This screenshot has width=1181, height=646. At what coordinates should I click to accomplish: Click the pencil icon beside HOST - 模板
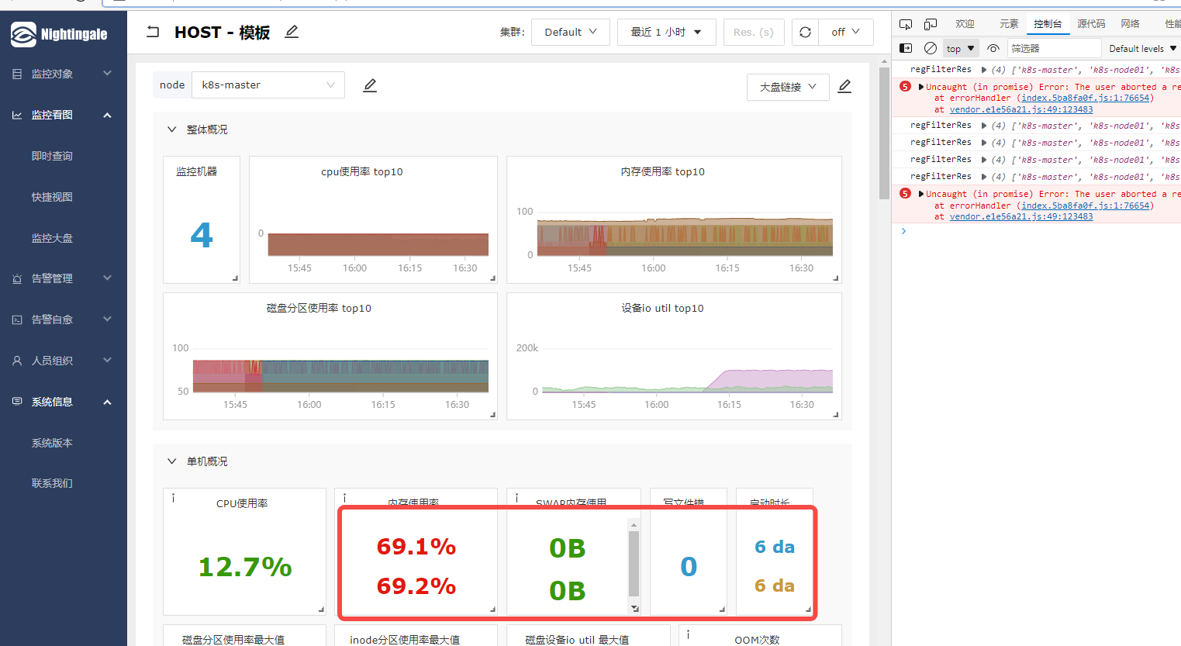click(291, 32)
